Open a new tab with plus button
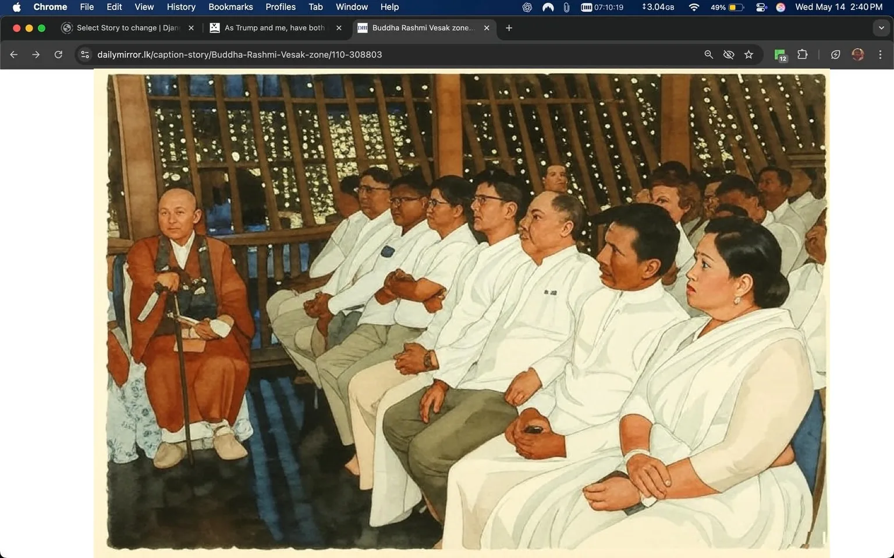Image resolution: width=894 pixels, height=558 pixels. (509, 28)
